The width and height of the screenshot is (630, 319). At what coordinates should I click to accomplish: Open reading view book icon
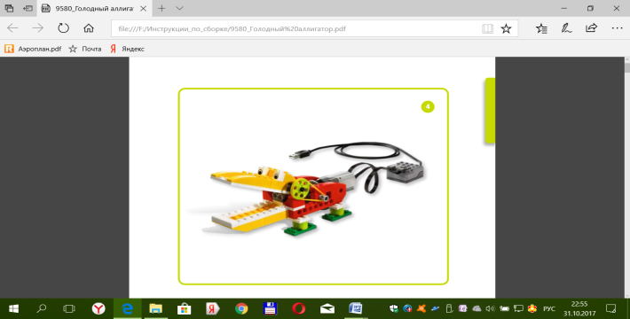pos(487,28)
